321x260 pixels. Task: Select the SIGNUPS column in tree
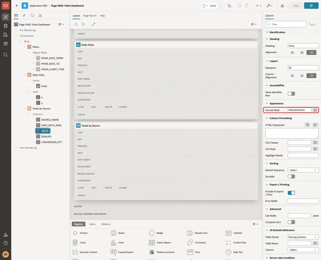(x=46, y=137)
